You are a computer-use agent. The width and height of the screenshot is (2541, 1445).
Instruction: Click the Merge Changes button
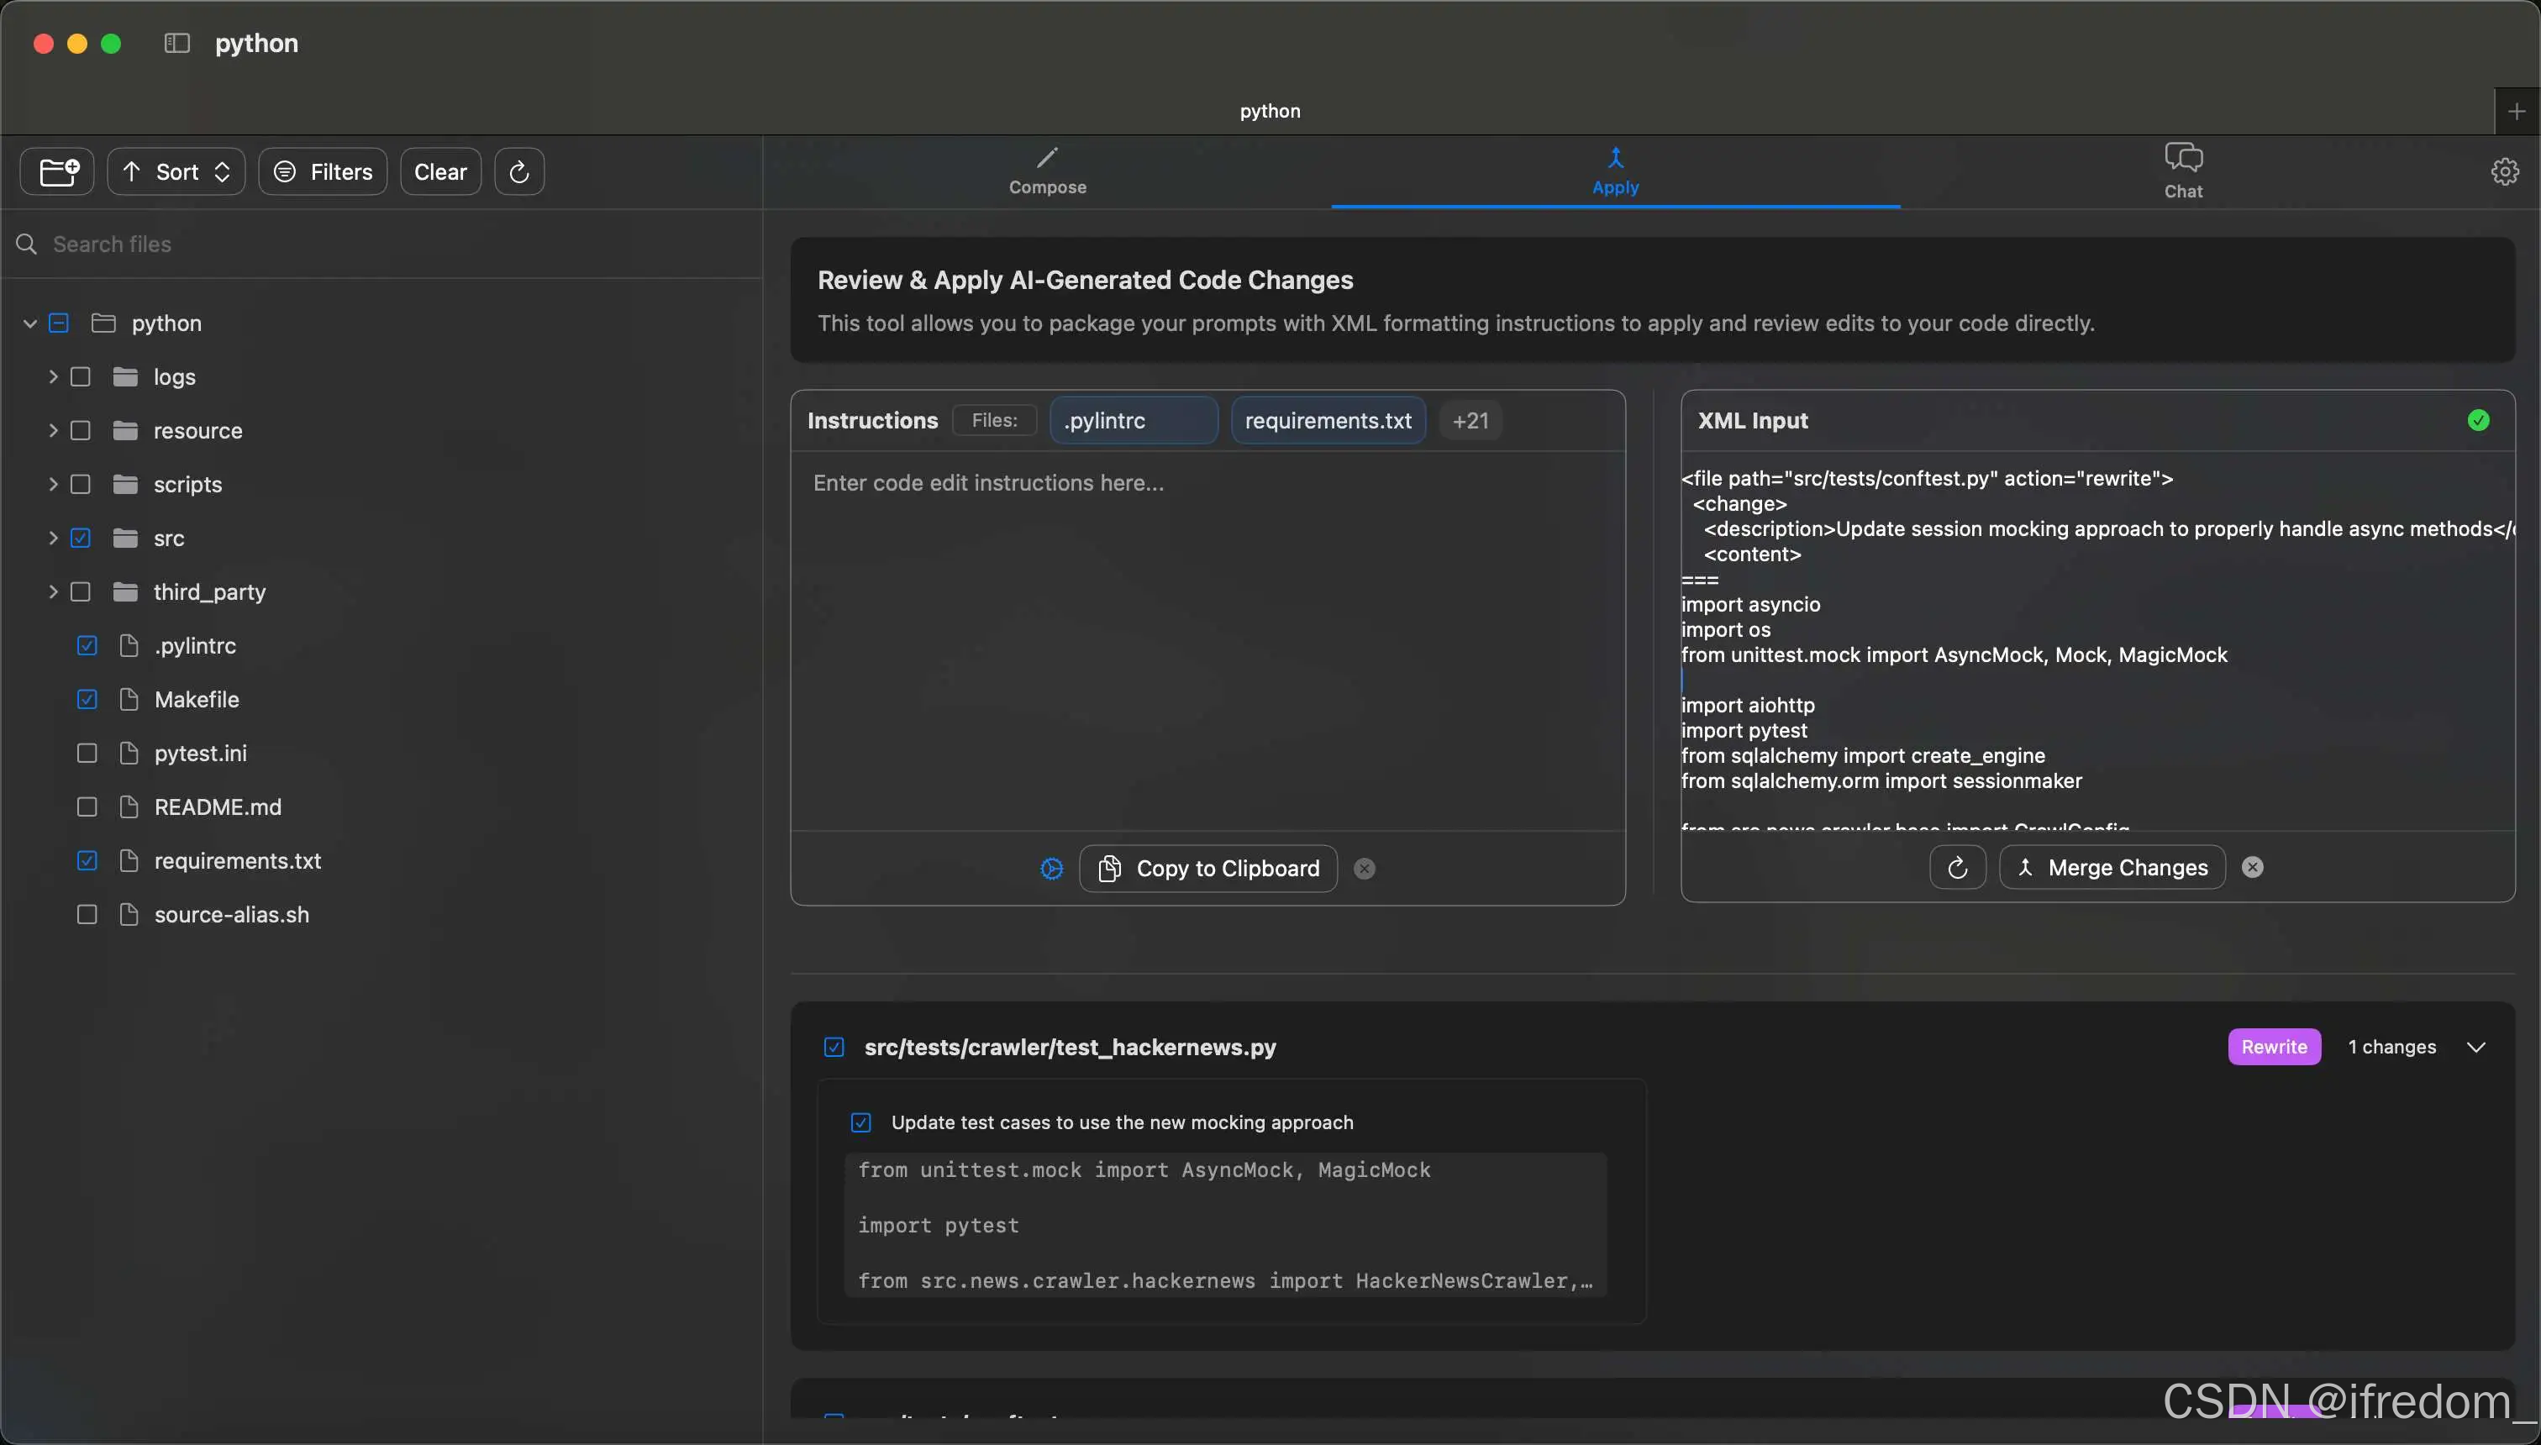click(x=2112, y=867)
